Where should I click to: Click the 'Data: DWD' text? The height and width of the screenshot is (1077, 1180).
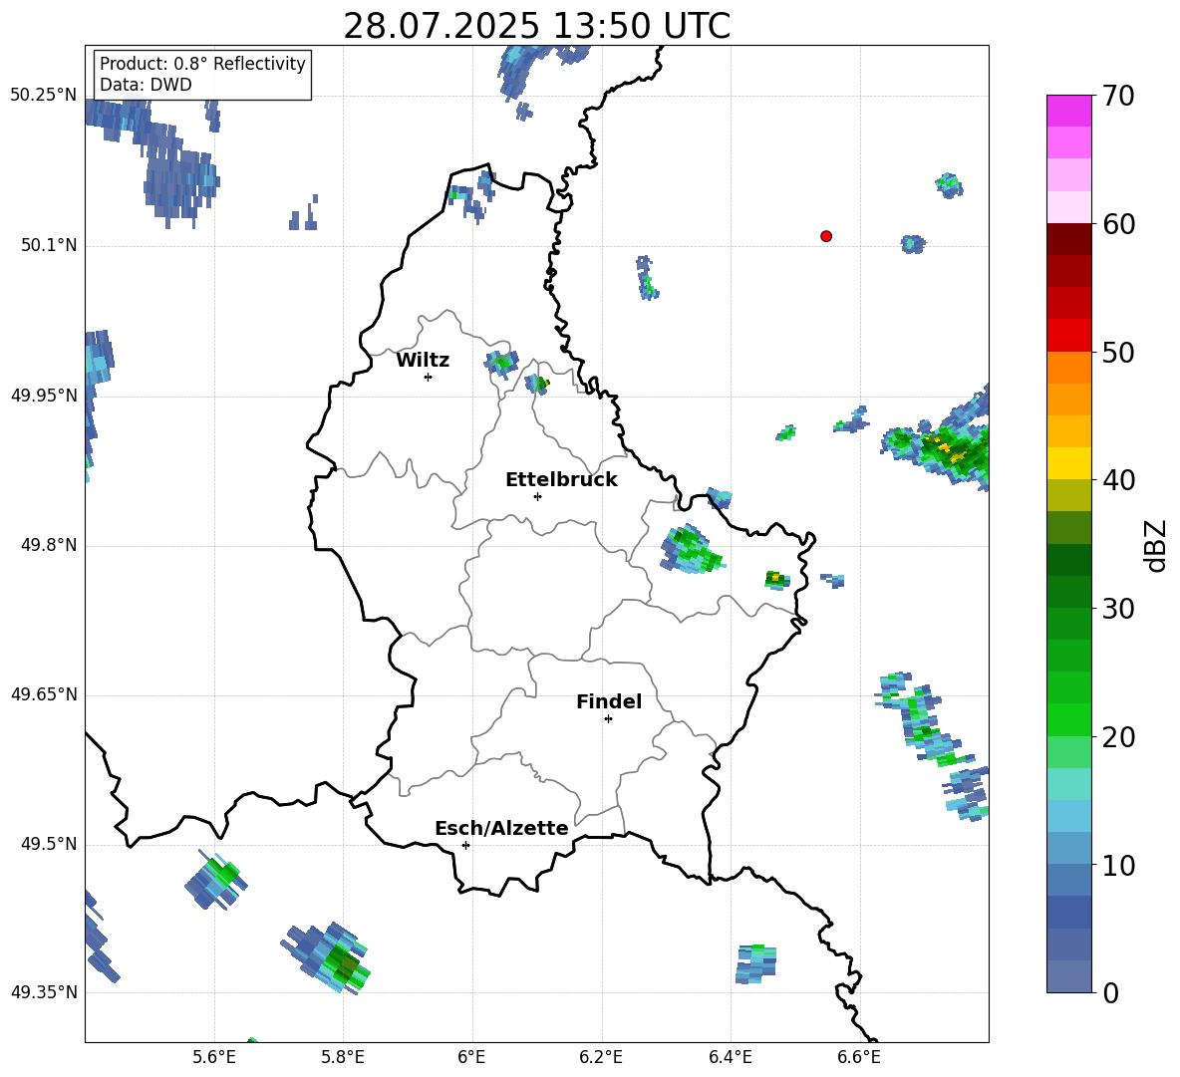146,85
